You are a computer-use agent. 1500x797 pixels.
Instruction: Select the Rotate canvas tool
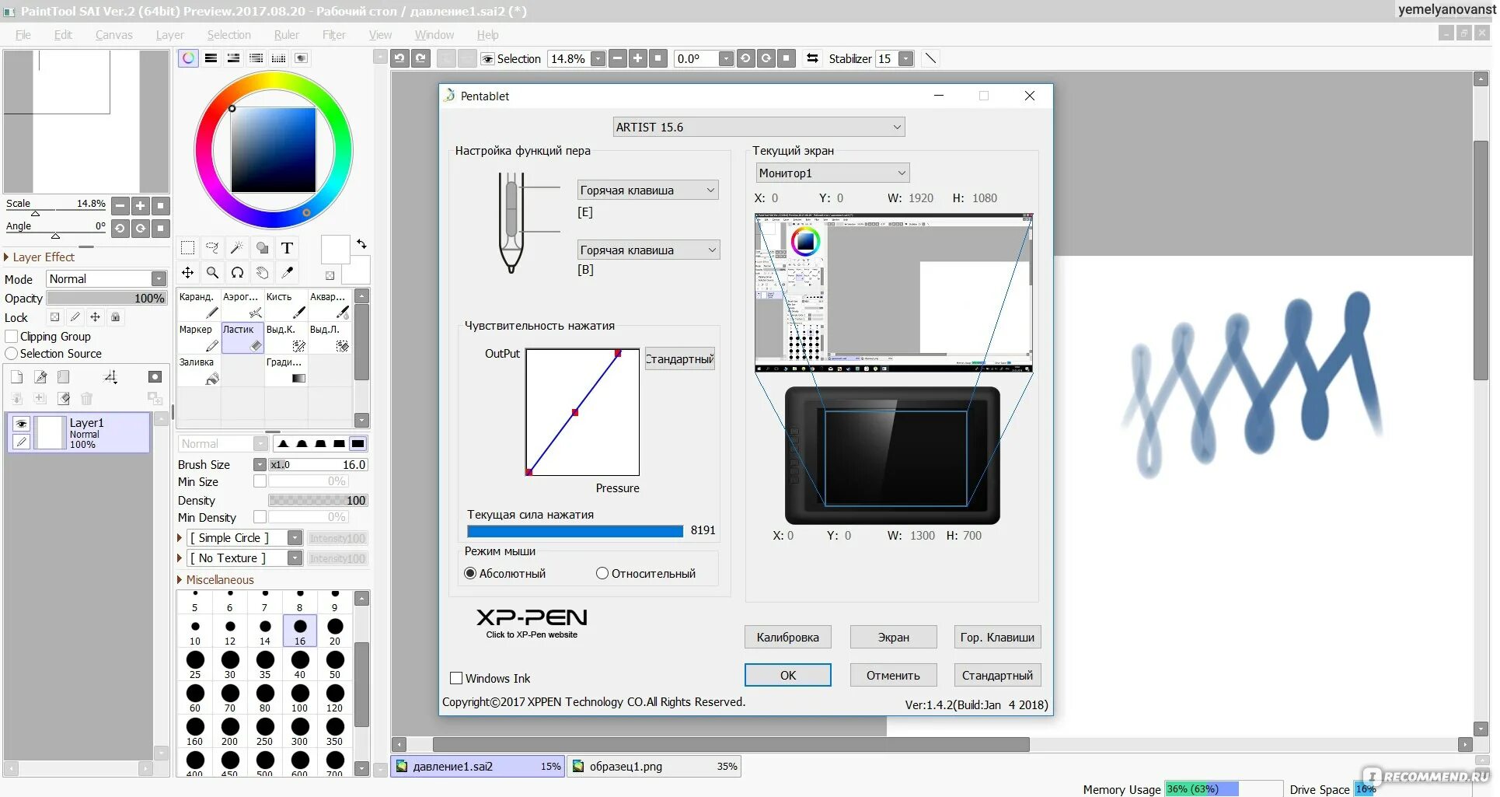click(x=237, y=273)
